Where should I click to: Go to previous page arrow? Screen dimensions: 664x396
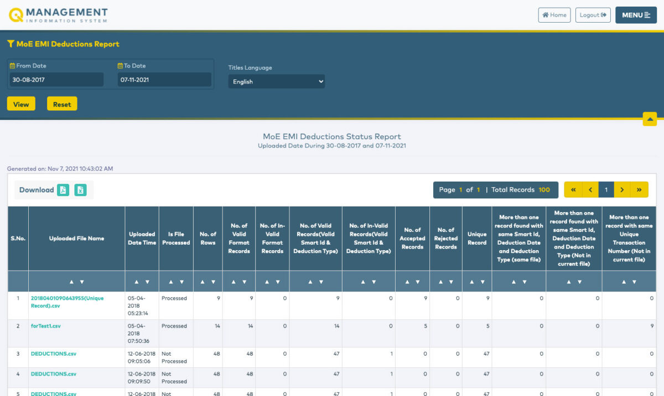590,190
